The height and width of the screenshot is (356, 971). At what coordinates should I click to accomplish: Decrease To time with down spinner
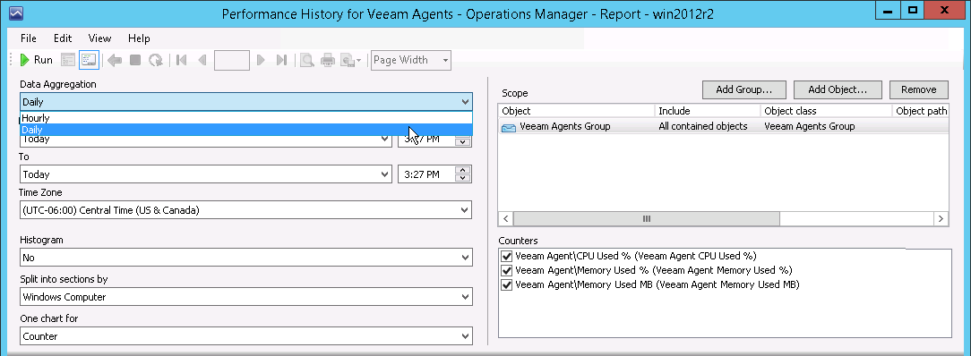[462, 179]
